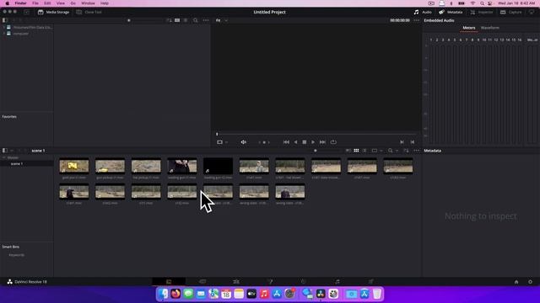Open the Finder menu
The image size is (540, 303).
click(x=20, y=3)
